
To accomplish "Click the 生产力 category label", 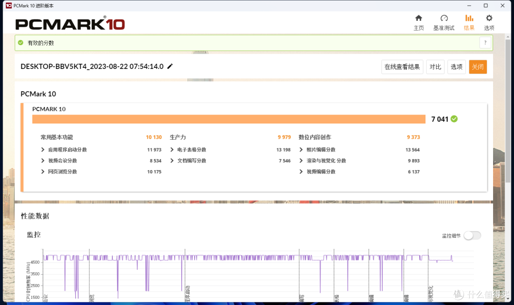I will point(178,137).
